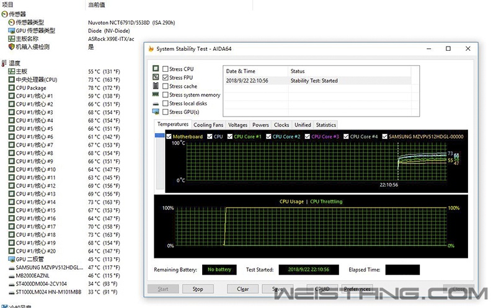Viewport: 496px width, 308px height.
Task: Click the AIDA64 flame icon in title bar
Action: pos(151,49)
